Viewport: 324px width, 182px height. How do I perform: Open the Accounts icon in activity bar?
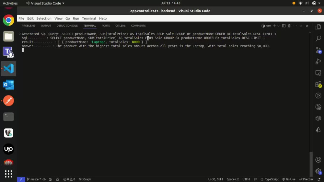pyautogui.click(x=318, y=160)
